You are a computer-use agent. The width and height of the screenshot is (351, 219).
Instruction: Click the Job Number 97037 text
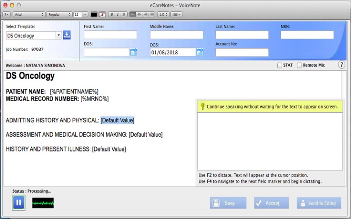point(25,49)
